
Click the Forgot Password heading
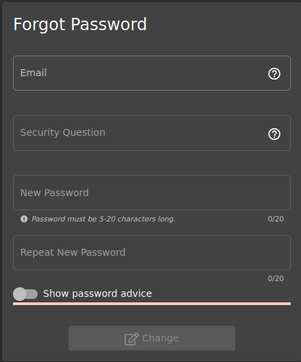tap(80, 25)
